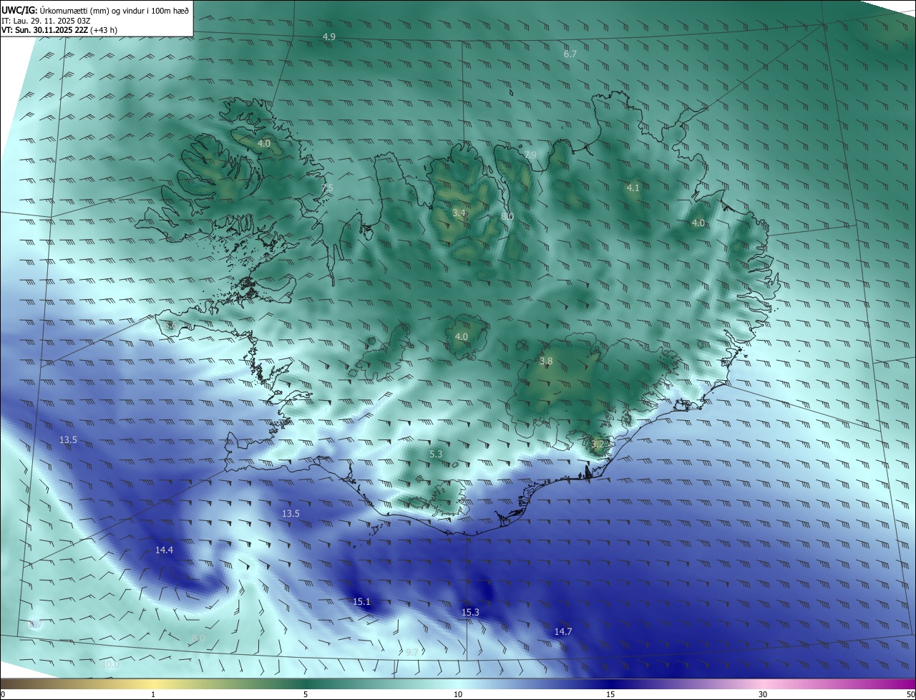The width and height of the screenshot is (916, 700).
Task: Click the 7.9 value label on the map
Action: point(530,155)
